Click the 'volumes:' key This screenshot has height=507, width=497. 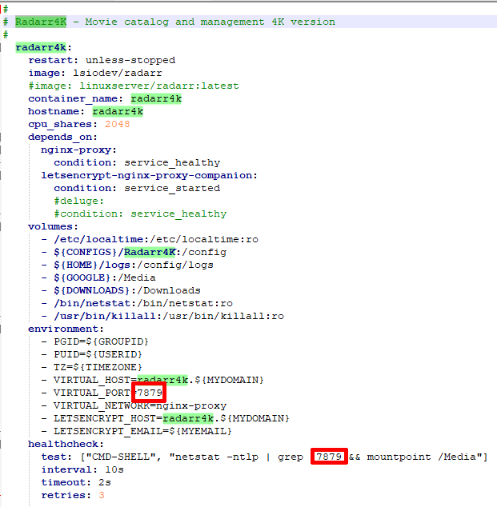tap(53, 226)
